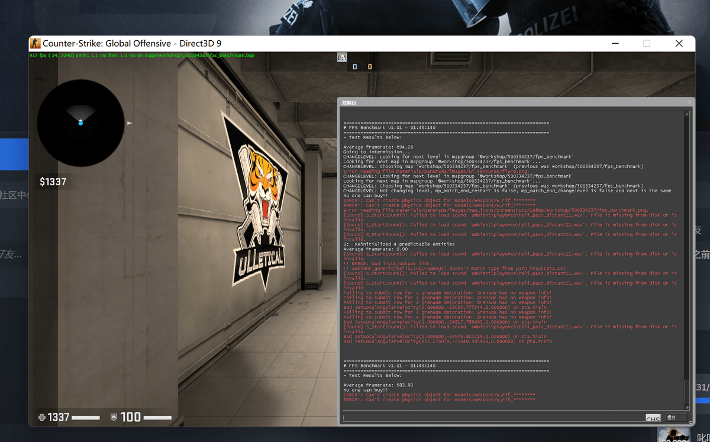Click the CS:GO app icon in title bar
The height and width of the screenshot is (442, 710).
coord(35,43)
